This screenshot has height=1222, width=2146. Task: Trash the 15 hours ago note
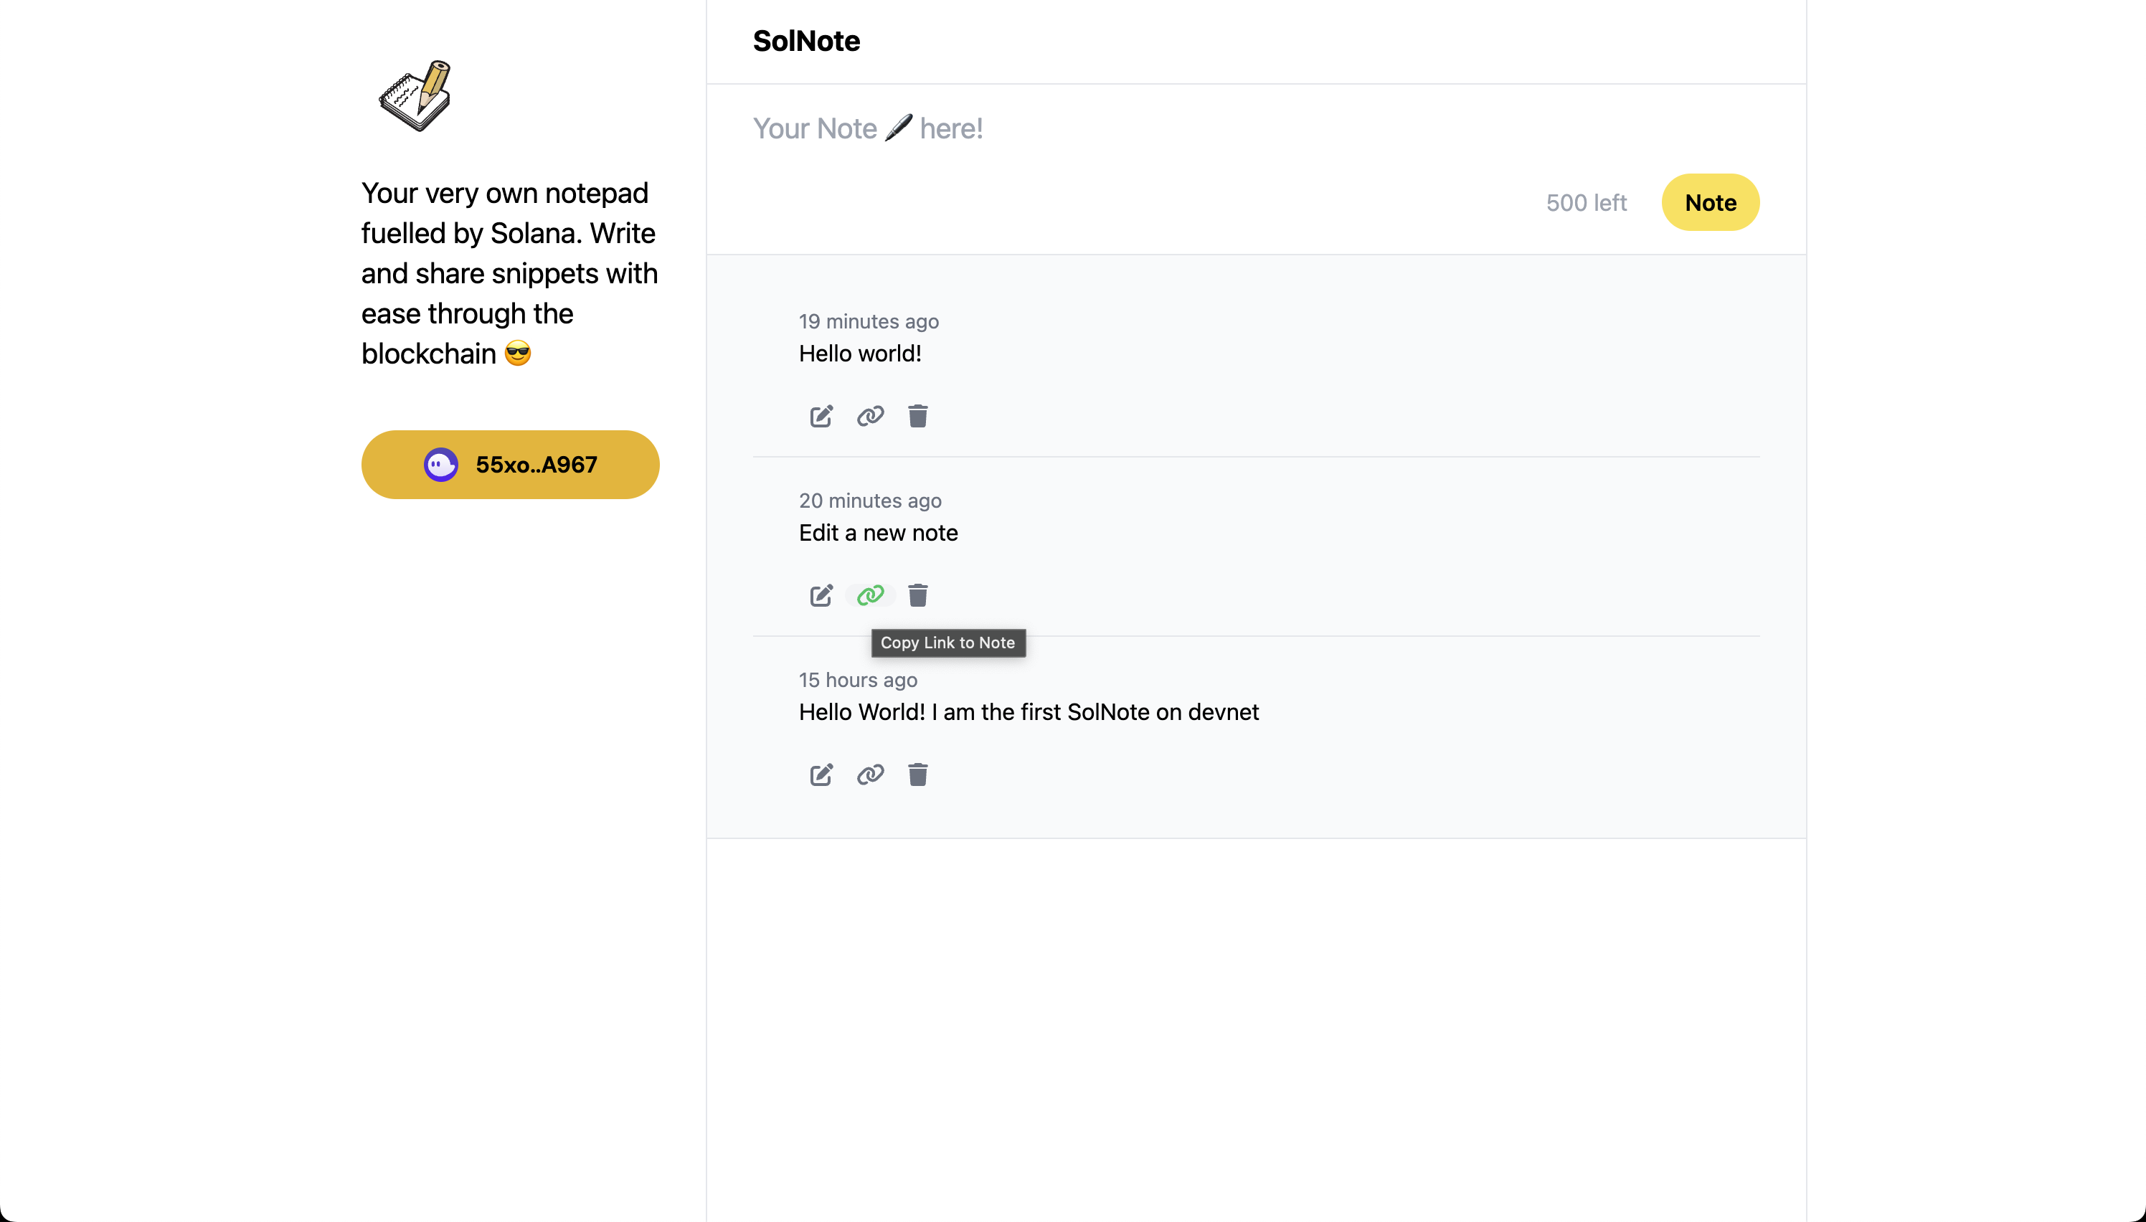click(917, 775)
